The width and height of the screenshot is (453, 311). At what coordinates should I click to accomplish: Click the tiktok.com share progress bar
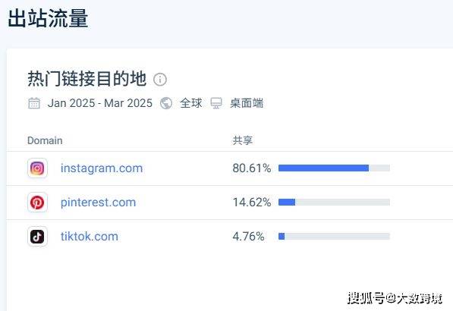pyautogui.click(x=335, y=236)
